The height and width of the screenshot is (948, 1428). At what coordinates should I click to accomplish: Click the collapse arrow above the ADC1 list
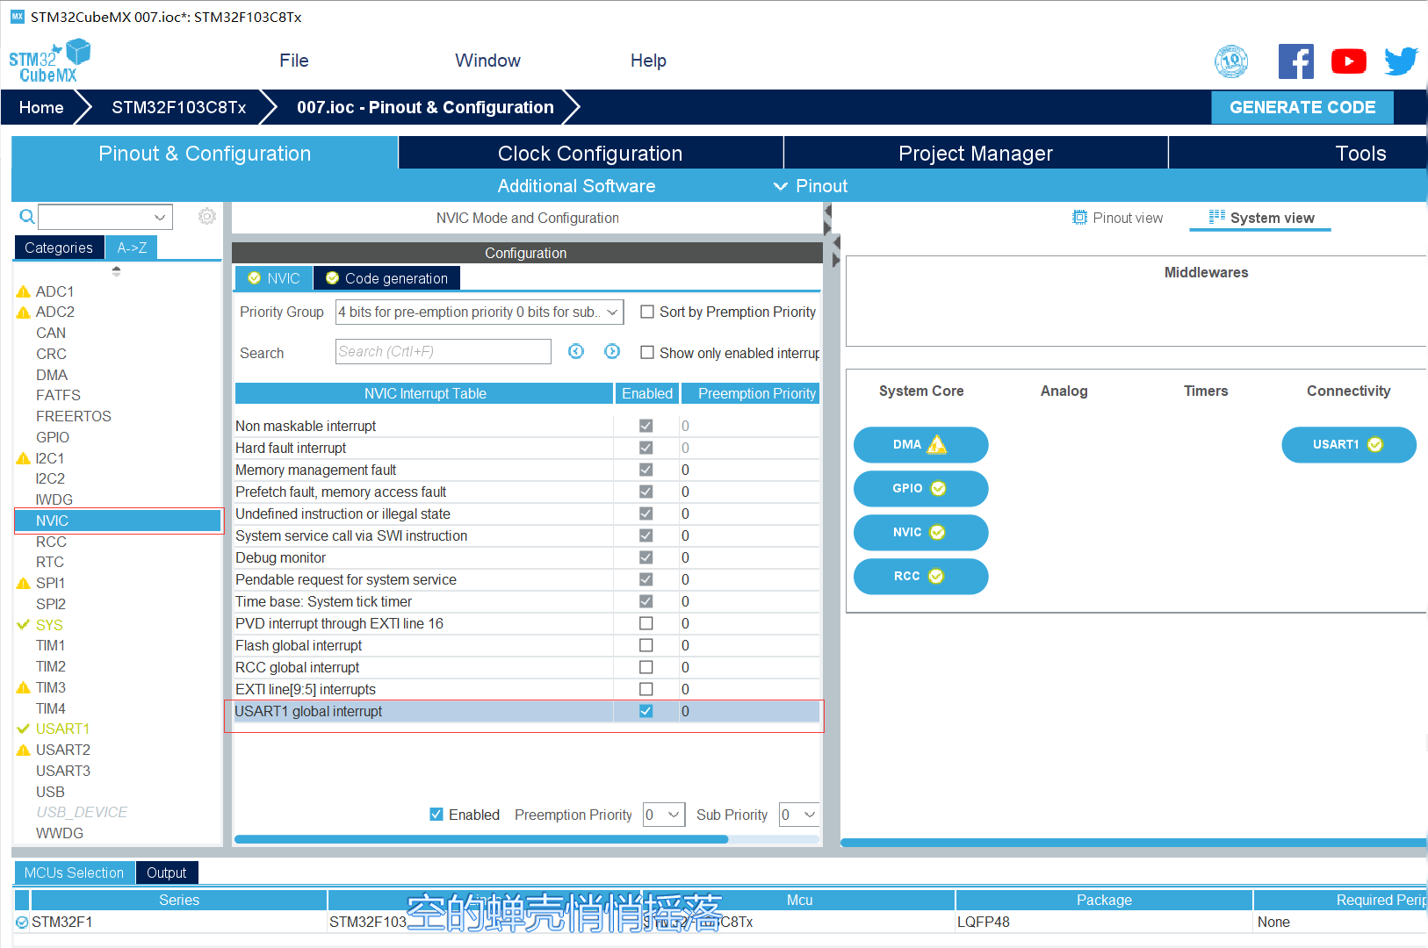coord(116,271)
